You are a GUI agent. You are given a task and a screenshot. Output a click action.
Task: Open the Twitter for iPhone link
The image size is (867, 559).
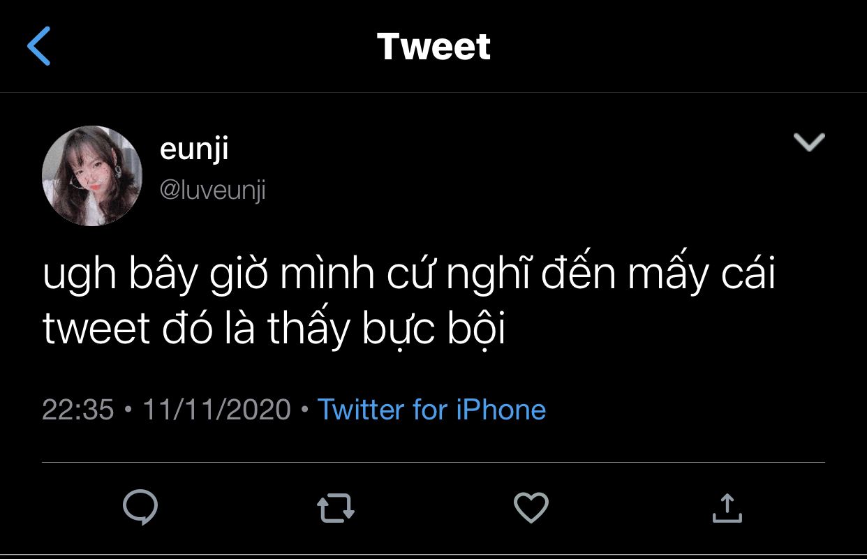coord(431,409)
